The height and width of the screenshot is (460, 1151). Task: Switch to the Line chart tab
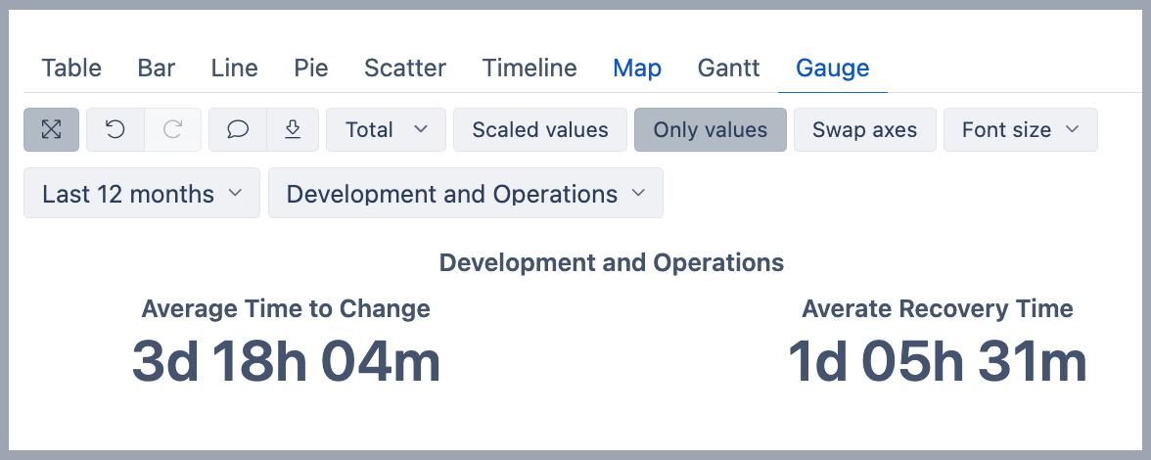point(235,68)
